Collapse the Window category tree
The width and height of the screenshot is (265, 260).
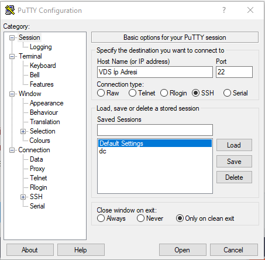[x=12, y=94]
